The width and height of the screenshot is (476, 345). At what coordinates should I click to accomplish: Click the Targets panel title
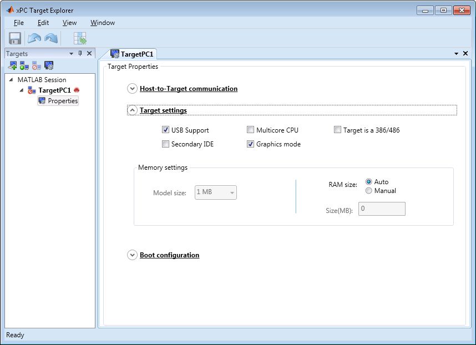17,54
